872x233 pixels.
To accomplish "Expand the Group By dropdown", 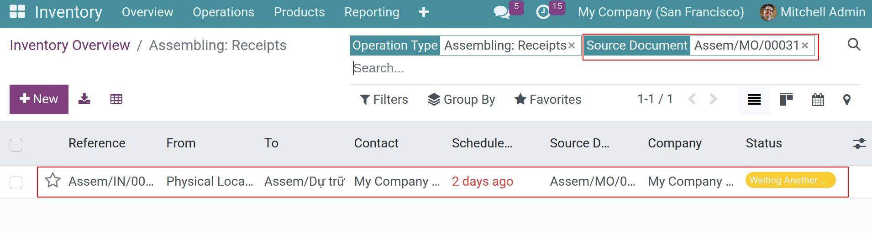I will 461,99.
